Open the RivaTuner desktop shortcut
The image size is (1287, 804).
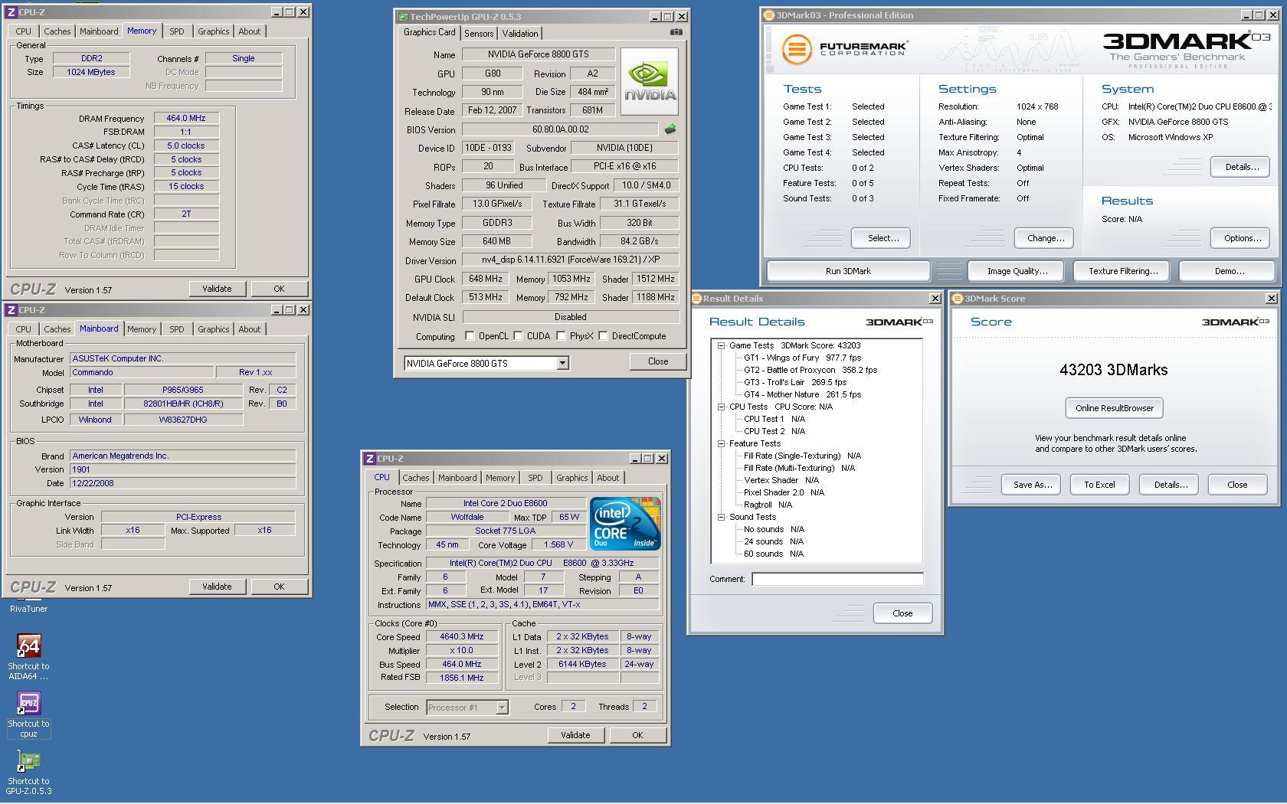[28, 609]
